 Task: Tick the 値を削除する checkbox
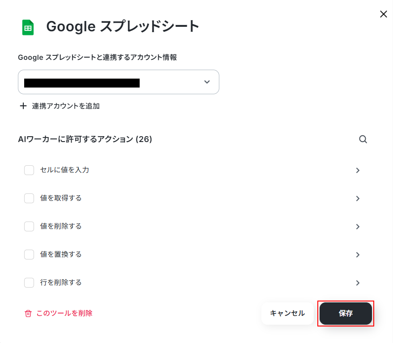tap(29, 226)
